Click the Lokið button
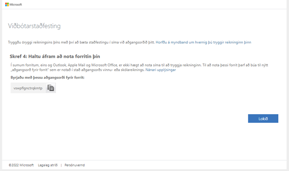 [263, 119]
